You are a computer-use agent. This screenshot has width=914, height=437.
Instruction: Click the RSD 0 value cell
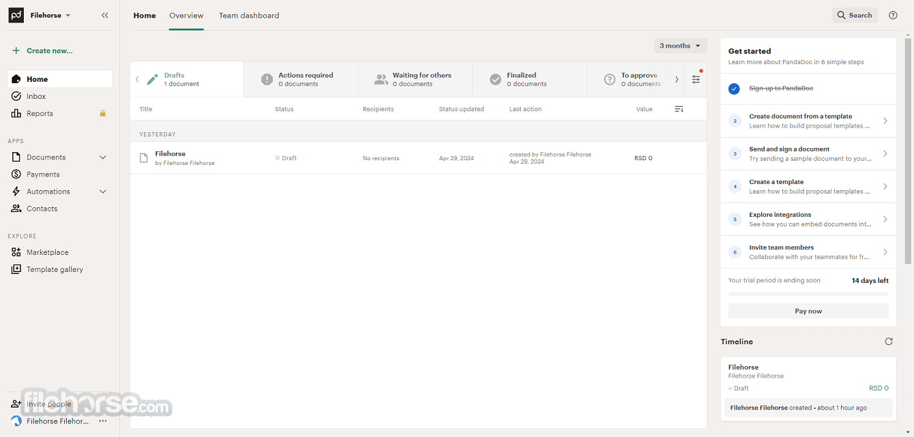[x=643, y=158]
